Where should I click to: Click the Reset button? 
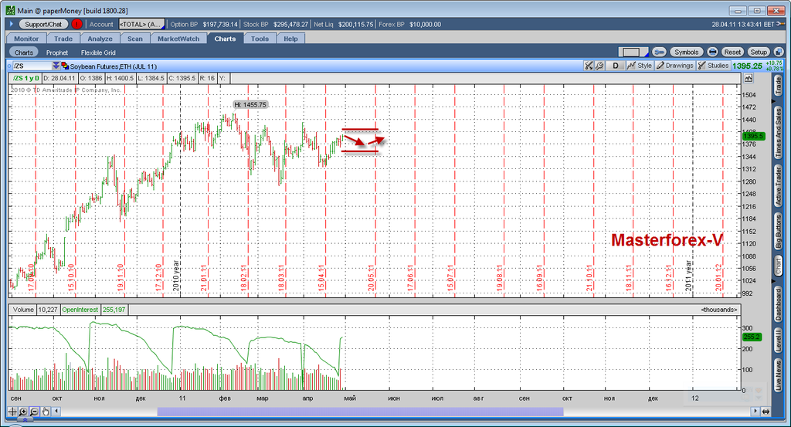click(x=732, y=52)
